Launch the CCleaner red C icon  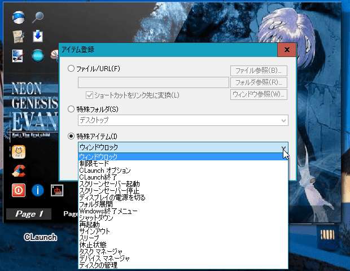click(19, 171)
